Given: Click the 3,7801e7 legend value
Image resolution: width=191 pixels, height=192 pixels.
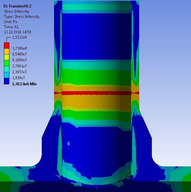Looking at the screenshot, I should (19, 66).
